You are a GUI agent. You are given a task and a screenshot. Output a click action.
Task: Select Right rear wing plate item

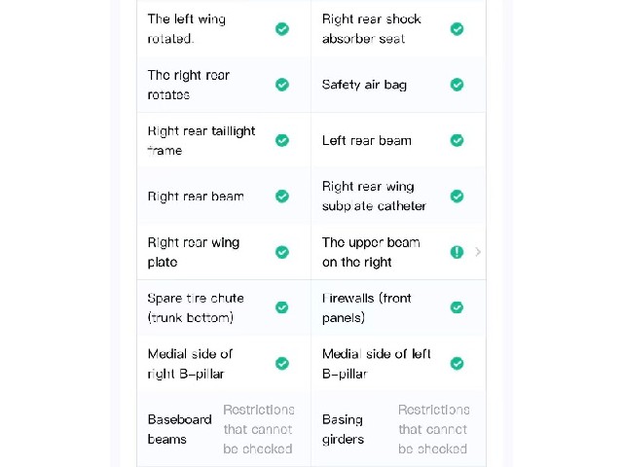(224, 252)
